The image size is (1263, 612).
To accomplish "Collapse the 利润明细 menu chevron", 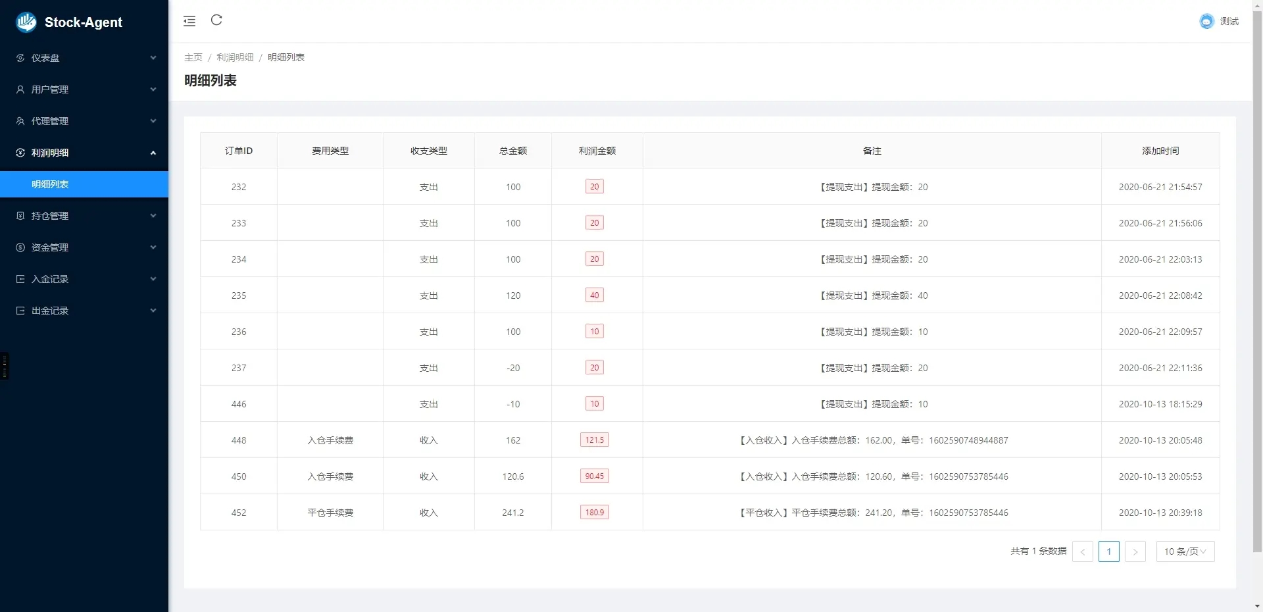I will (x=153, y=153).
